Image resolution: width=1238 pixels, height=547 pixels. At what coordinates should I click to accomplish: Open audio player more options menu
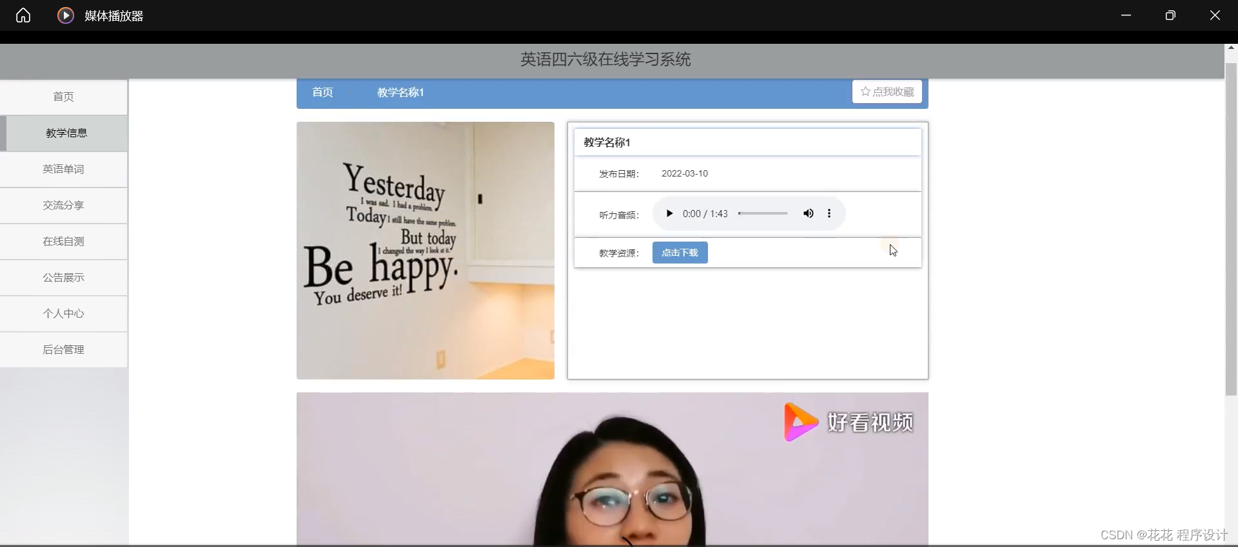829,213
